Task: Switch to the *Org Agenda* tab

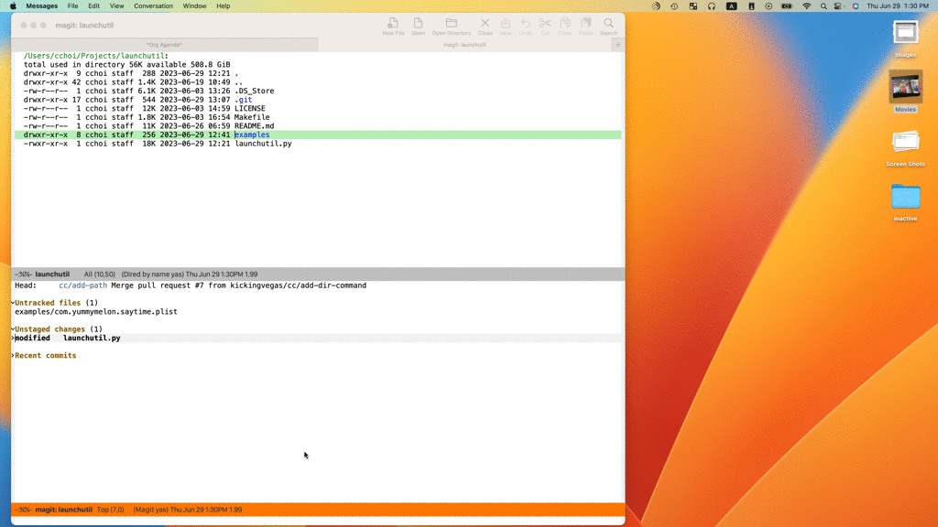Action: click(165, 45)
